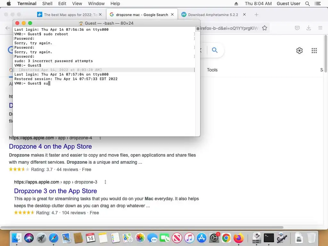The image size is (328, 246).
Task: Open the Trash in the Dock
Action: [311, 238]
